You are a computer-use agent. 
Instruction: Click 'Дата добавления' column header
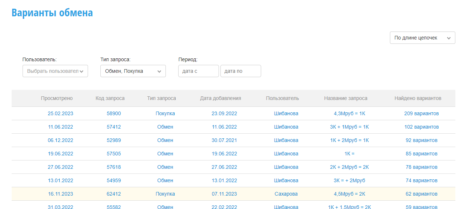(x=220, y=98)
